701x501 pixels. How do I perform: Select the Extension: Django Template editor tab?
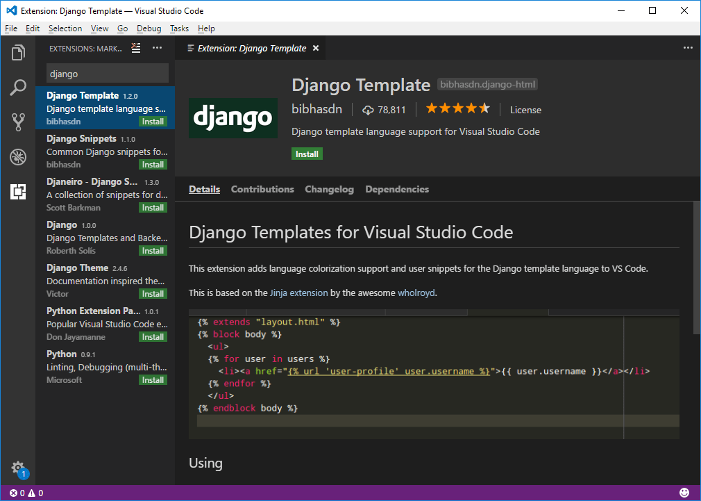coord(251,48)
